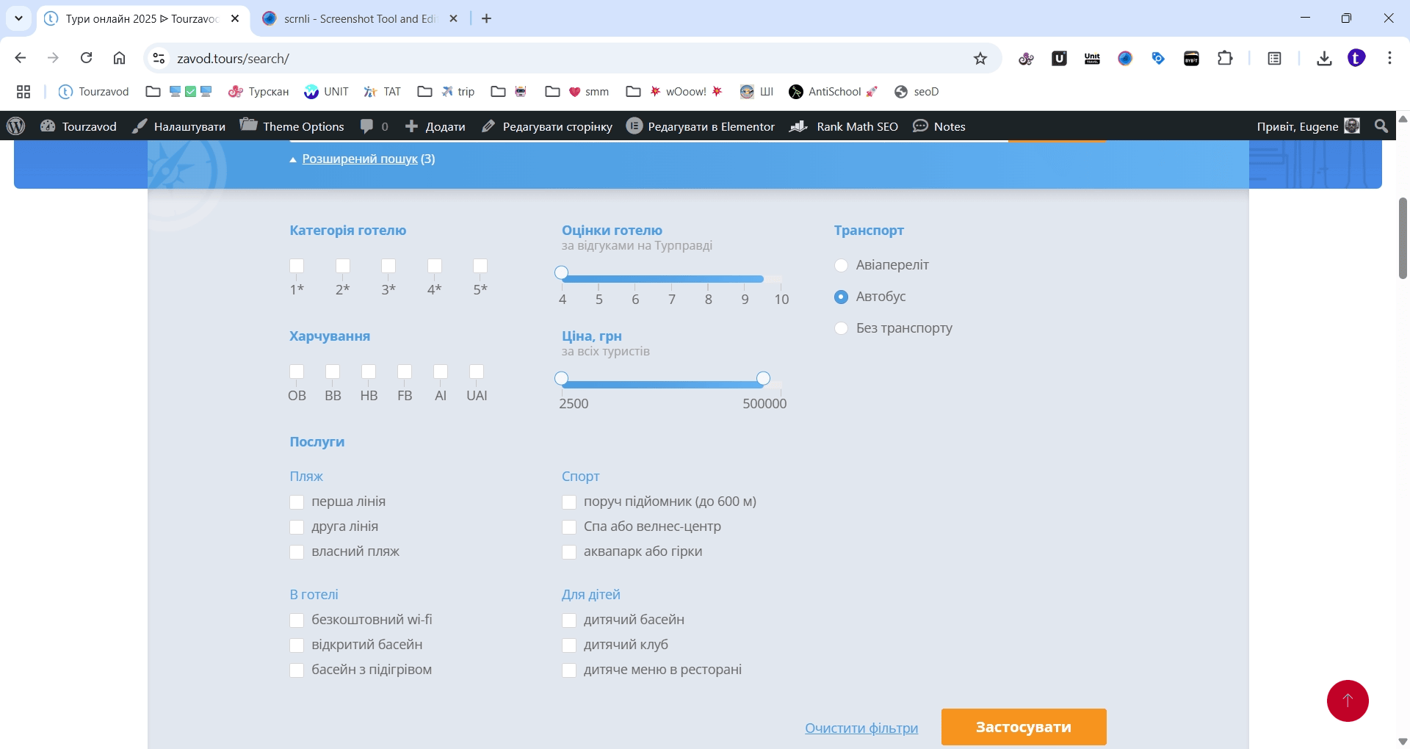Click the red scroll-to-top arrow button
The height and width of the screenshot is (749, 1410).
coord(1347,701)
